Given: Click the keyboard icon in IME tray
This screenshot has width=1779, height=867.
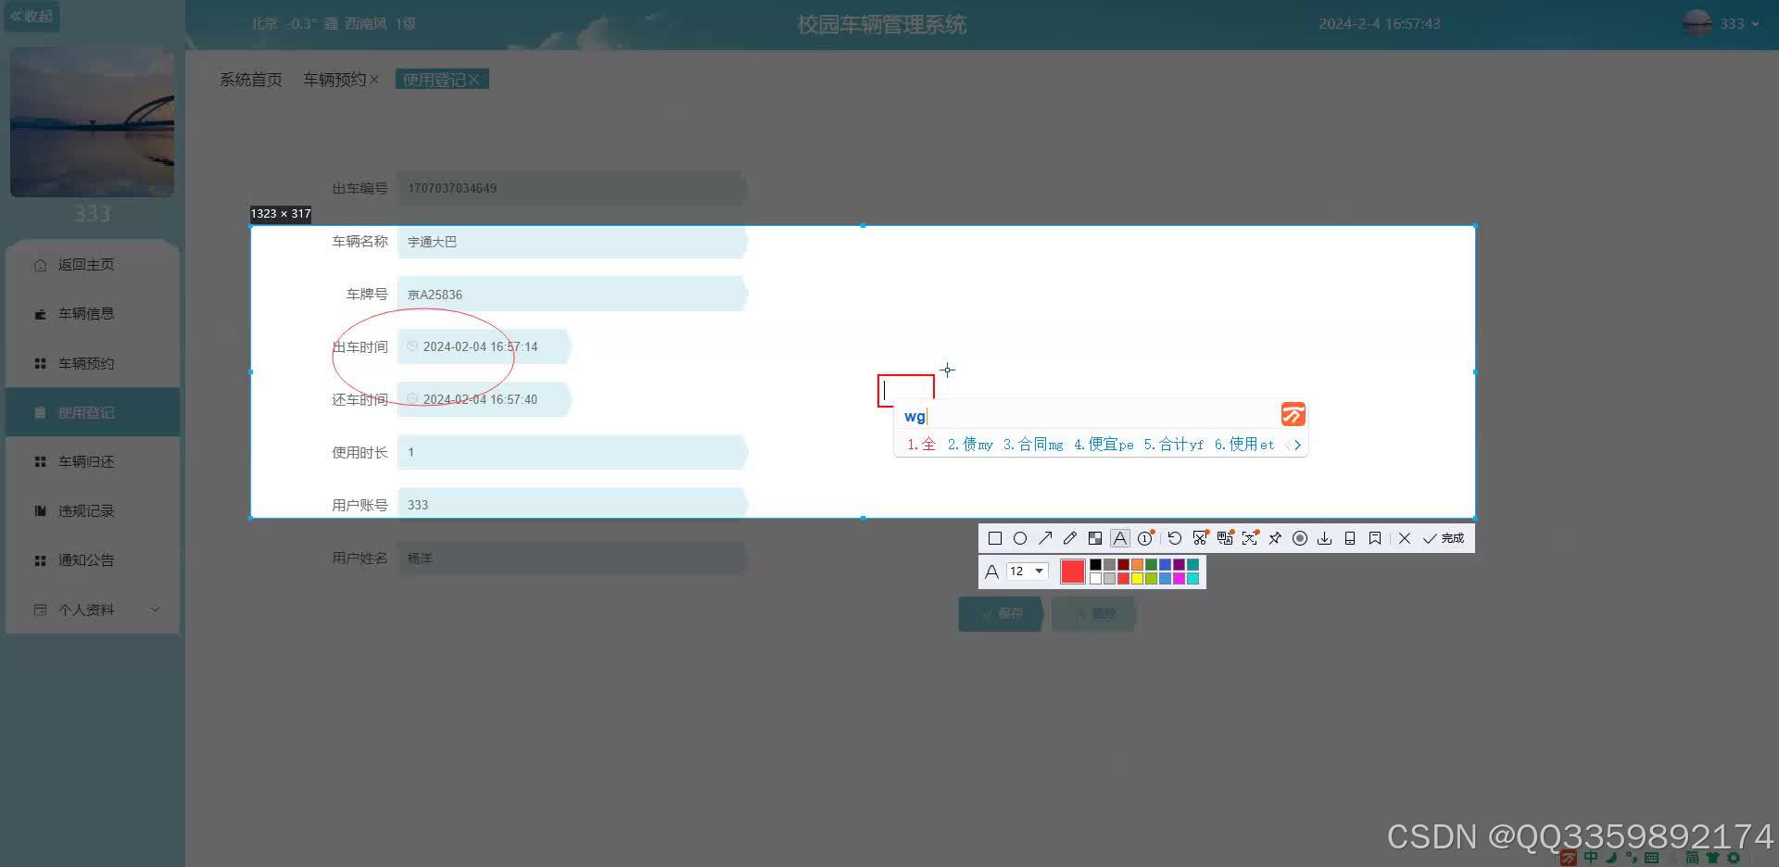Looking at the screenshot, I should click(1651, 858).
